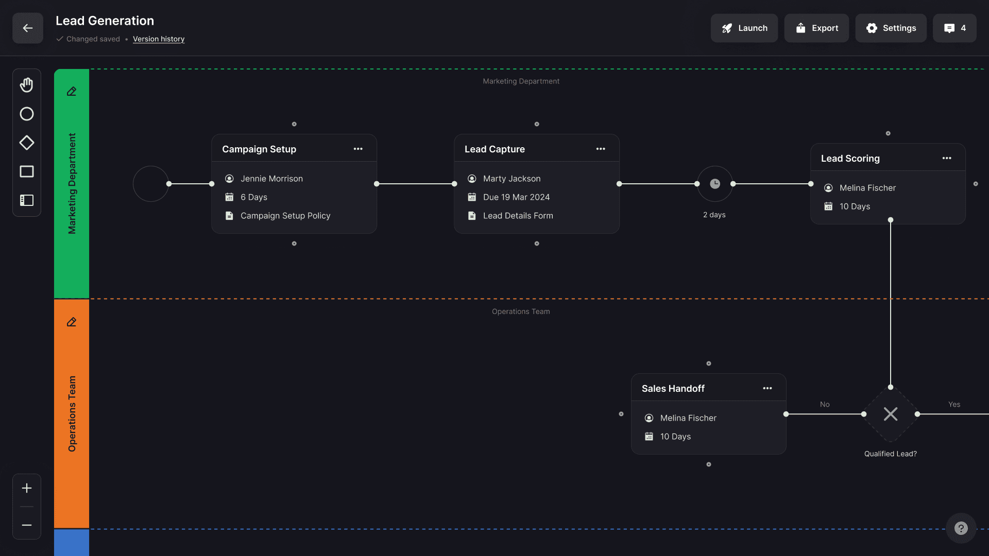Image resolution: width=989 pixels, height=556 pixels.
Task: Select the circle event shape tool
Action: click(27, 114)
